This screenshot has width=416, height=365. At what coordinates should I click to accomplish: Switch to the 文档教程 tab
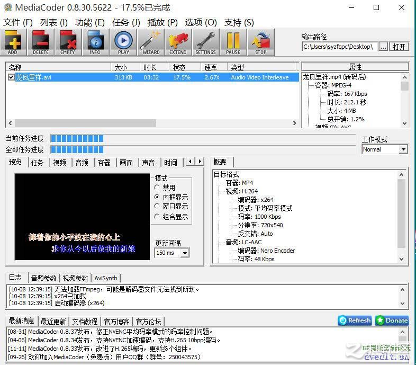85,322
